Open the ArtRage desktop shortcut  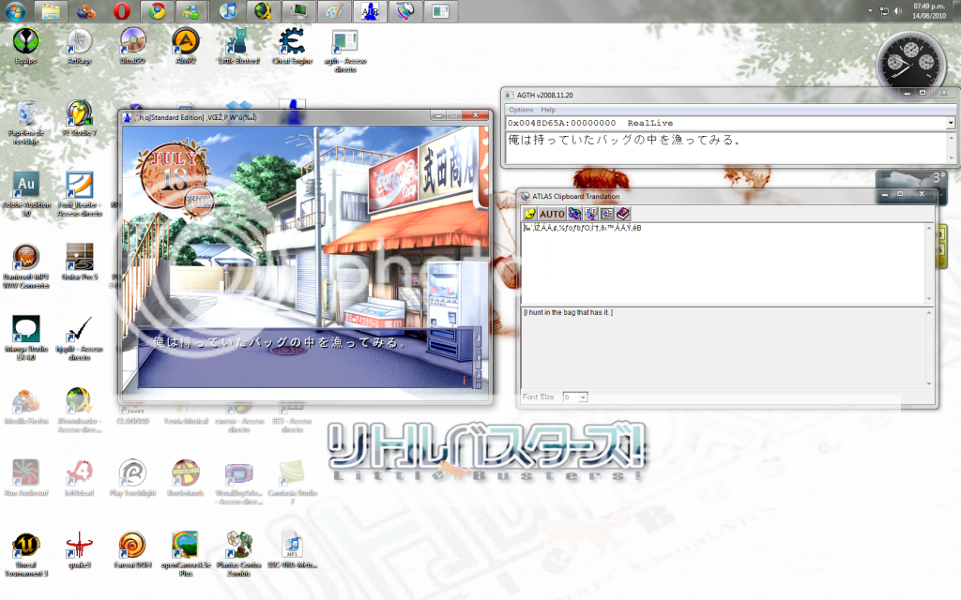point(80,47)
